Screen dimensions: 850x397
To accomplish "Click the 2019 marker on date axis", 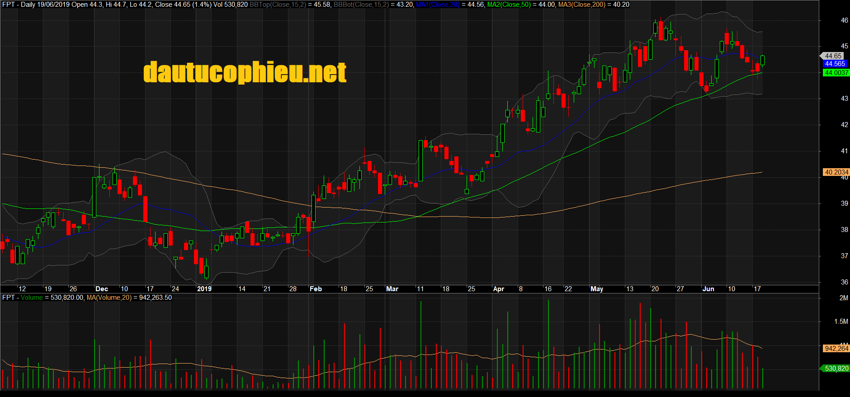I will 204,289.
